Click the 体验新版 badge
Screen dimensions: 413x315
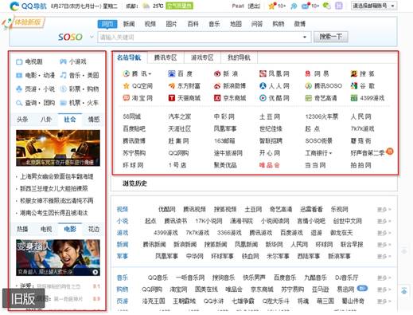coord(25,23)
